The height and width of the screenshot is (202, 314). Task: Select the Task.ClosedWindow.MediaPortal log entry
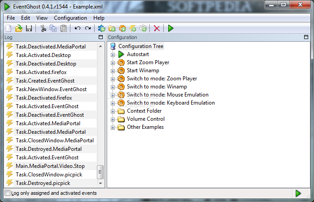(55, 140)
